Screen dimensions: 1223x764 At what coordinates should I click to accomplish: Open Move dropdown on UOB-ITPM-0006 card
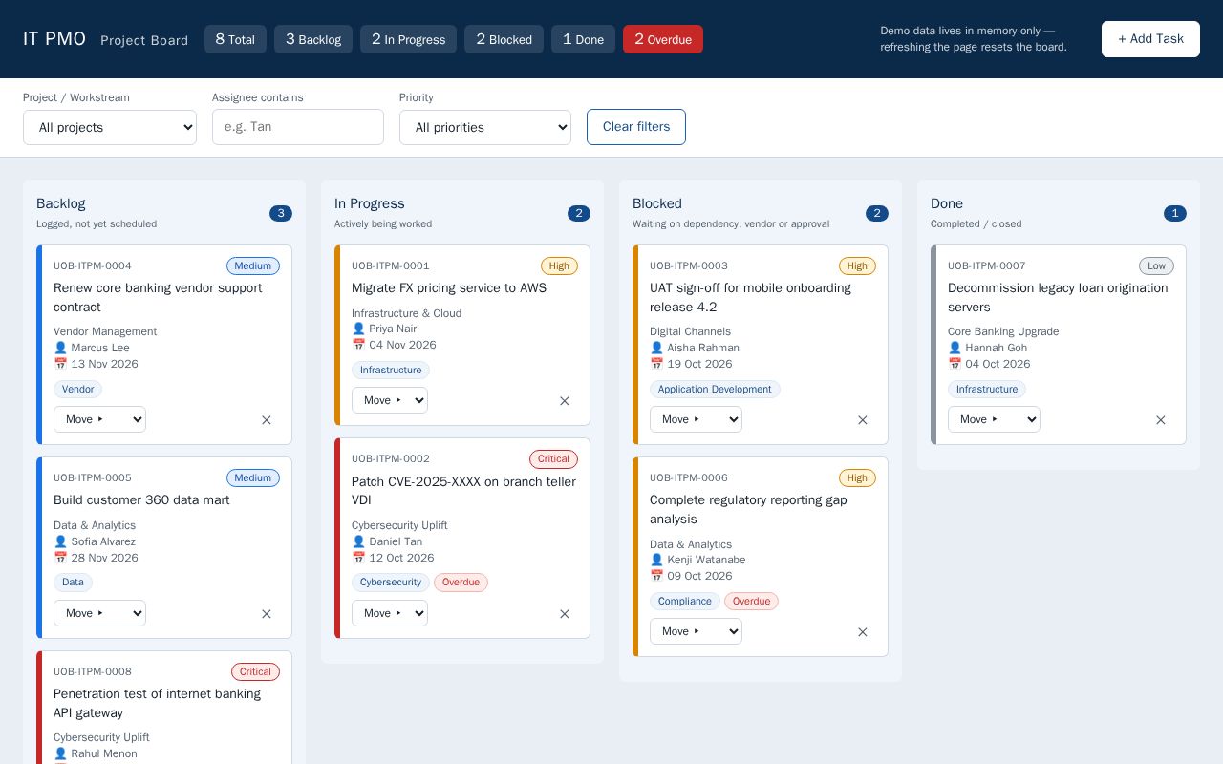click(x=696, y=631)
